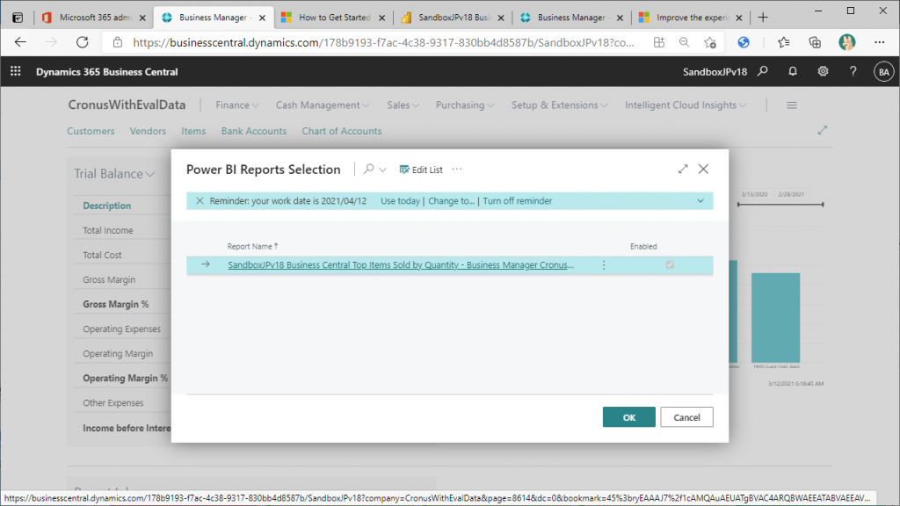Open more options ellipsis in dialog toolbar

[x=456, y=170]
